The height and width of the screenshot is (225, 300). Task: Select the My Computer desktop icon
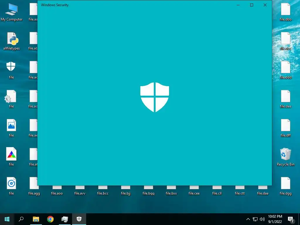11,12
